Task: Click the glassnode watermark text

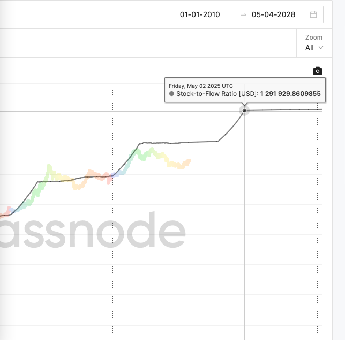Action: click(92, 231)
